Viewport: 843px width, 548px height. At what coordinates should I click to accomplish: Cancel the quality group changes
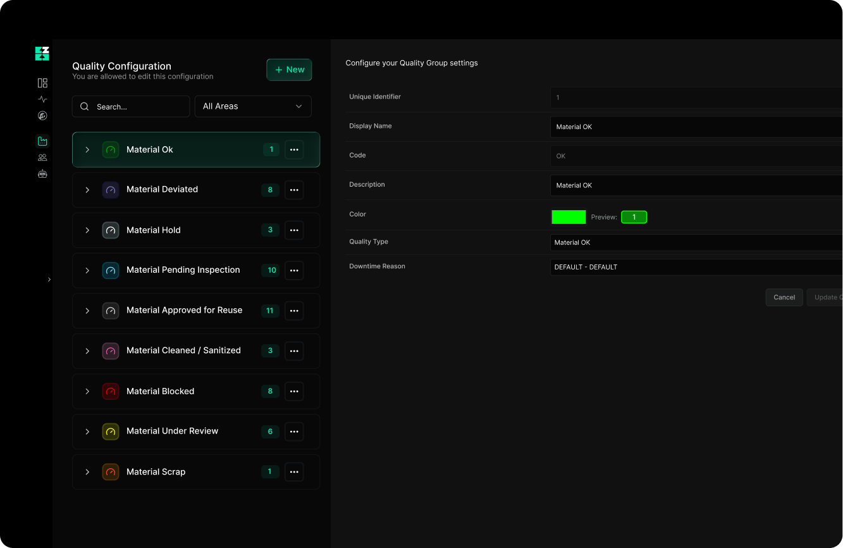point(784,297)
